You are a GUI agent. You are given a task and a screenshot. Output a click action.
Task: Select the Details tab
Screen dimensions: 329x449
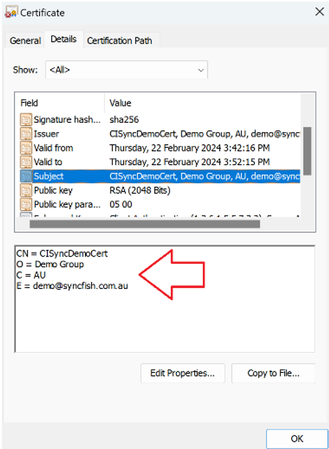click(x=64, y=39)
